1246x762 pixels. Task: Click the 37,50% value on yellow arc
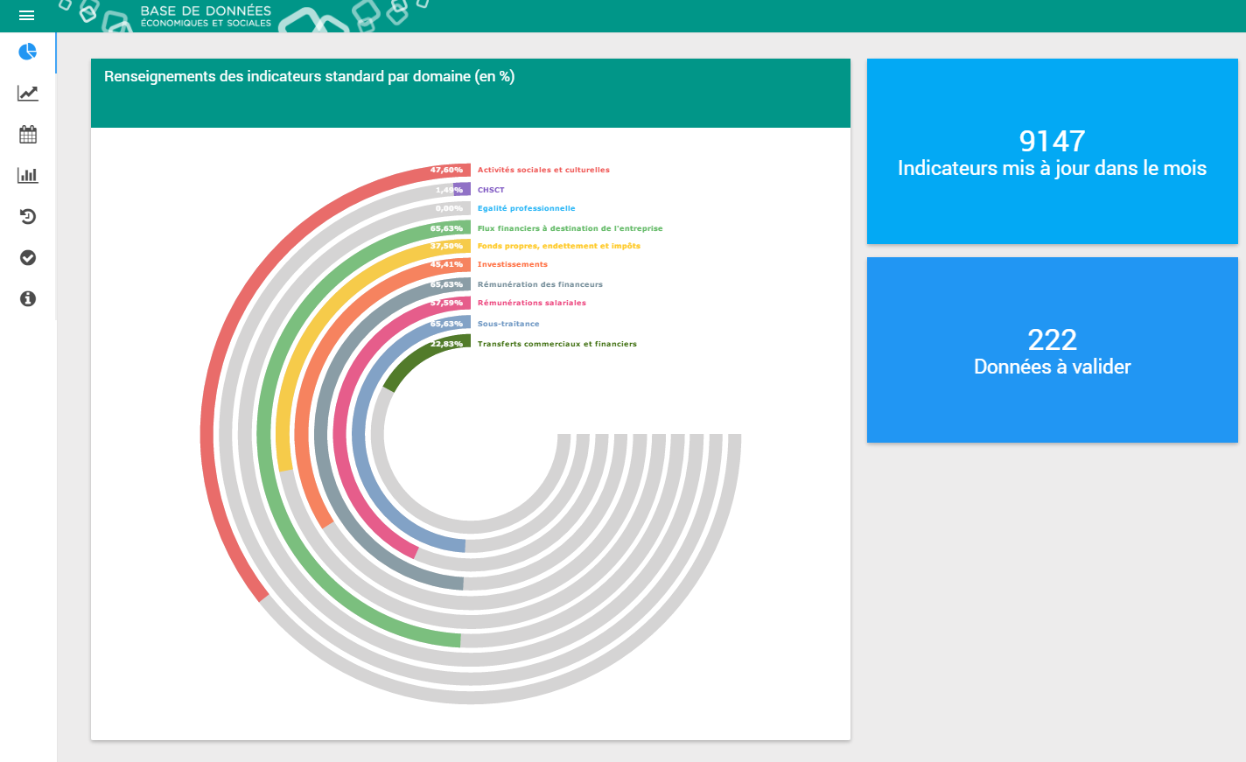click(446, 246)
